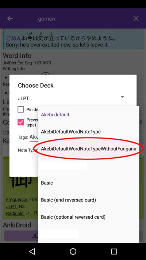
Task: Open the JLPT deck dropdown arrow
Action: coord(122,97)
